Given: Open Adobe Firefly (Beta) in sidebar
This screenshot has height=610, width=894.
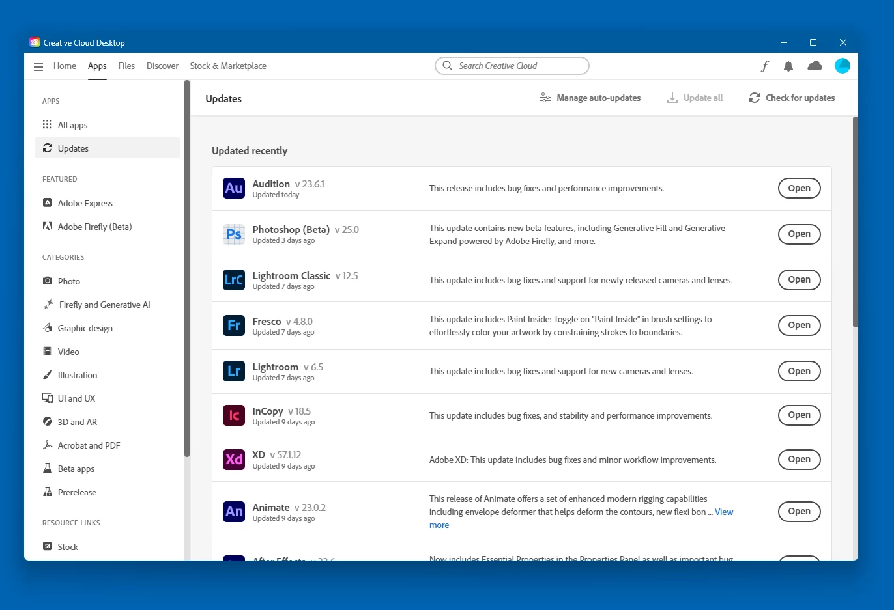Looking at the screenshot, I should point(108,227).
